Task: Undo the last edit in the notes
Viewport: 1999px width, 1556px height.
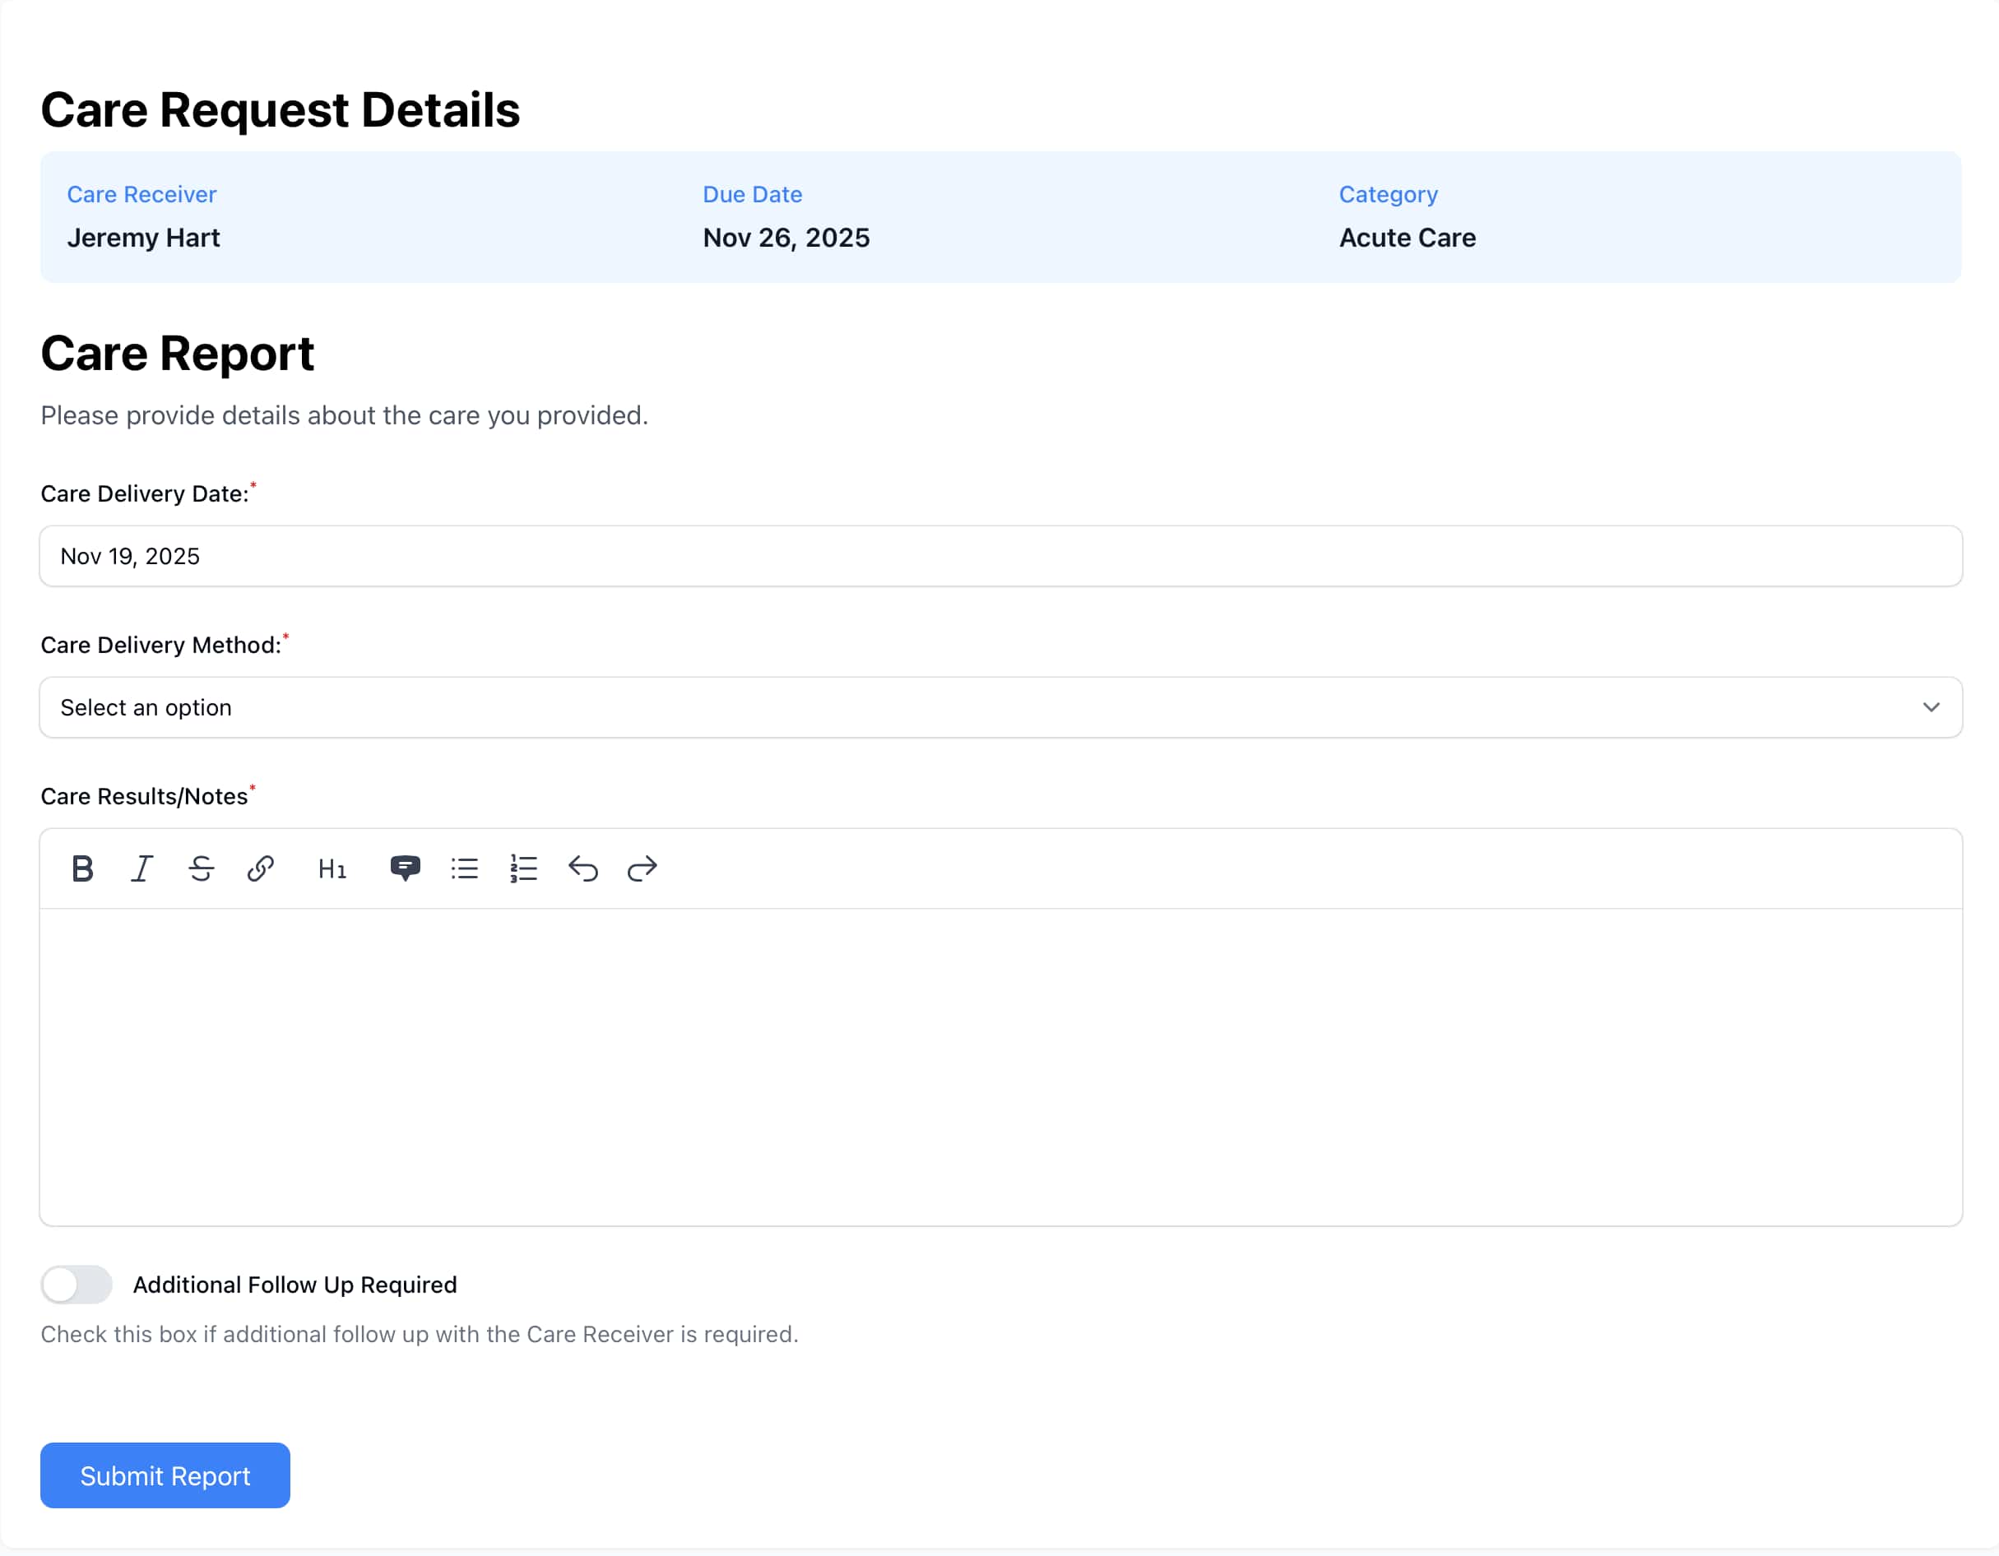Action: point(583,868)
